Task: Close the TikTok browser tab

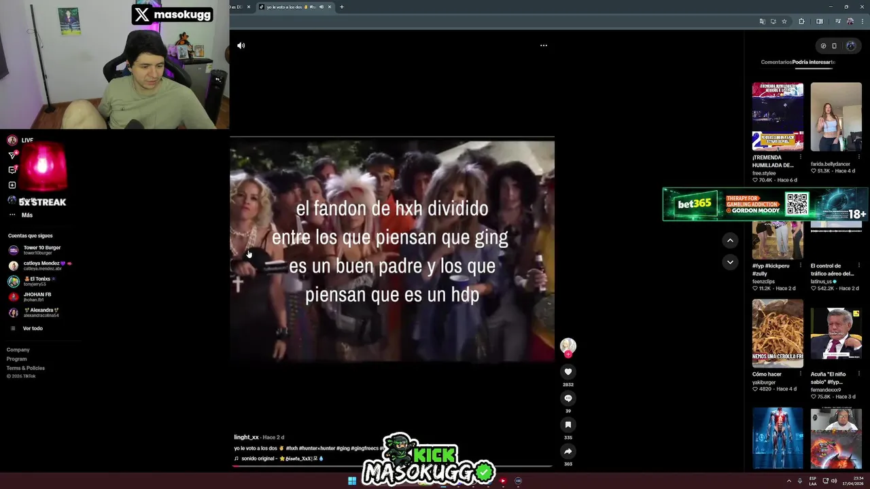Action: 330,7
